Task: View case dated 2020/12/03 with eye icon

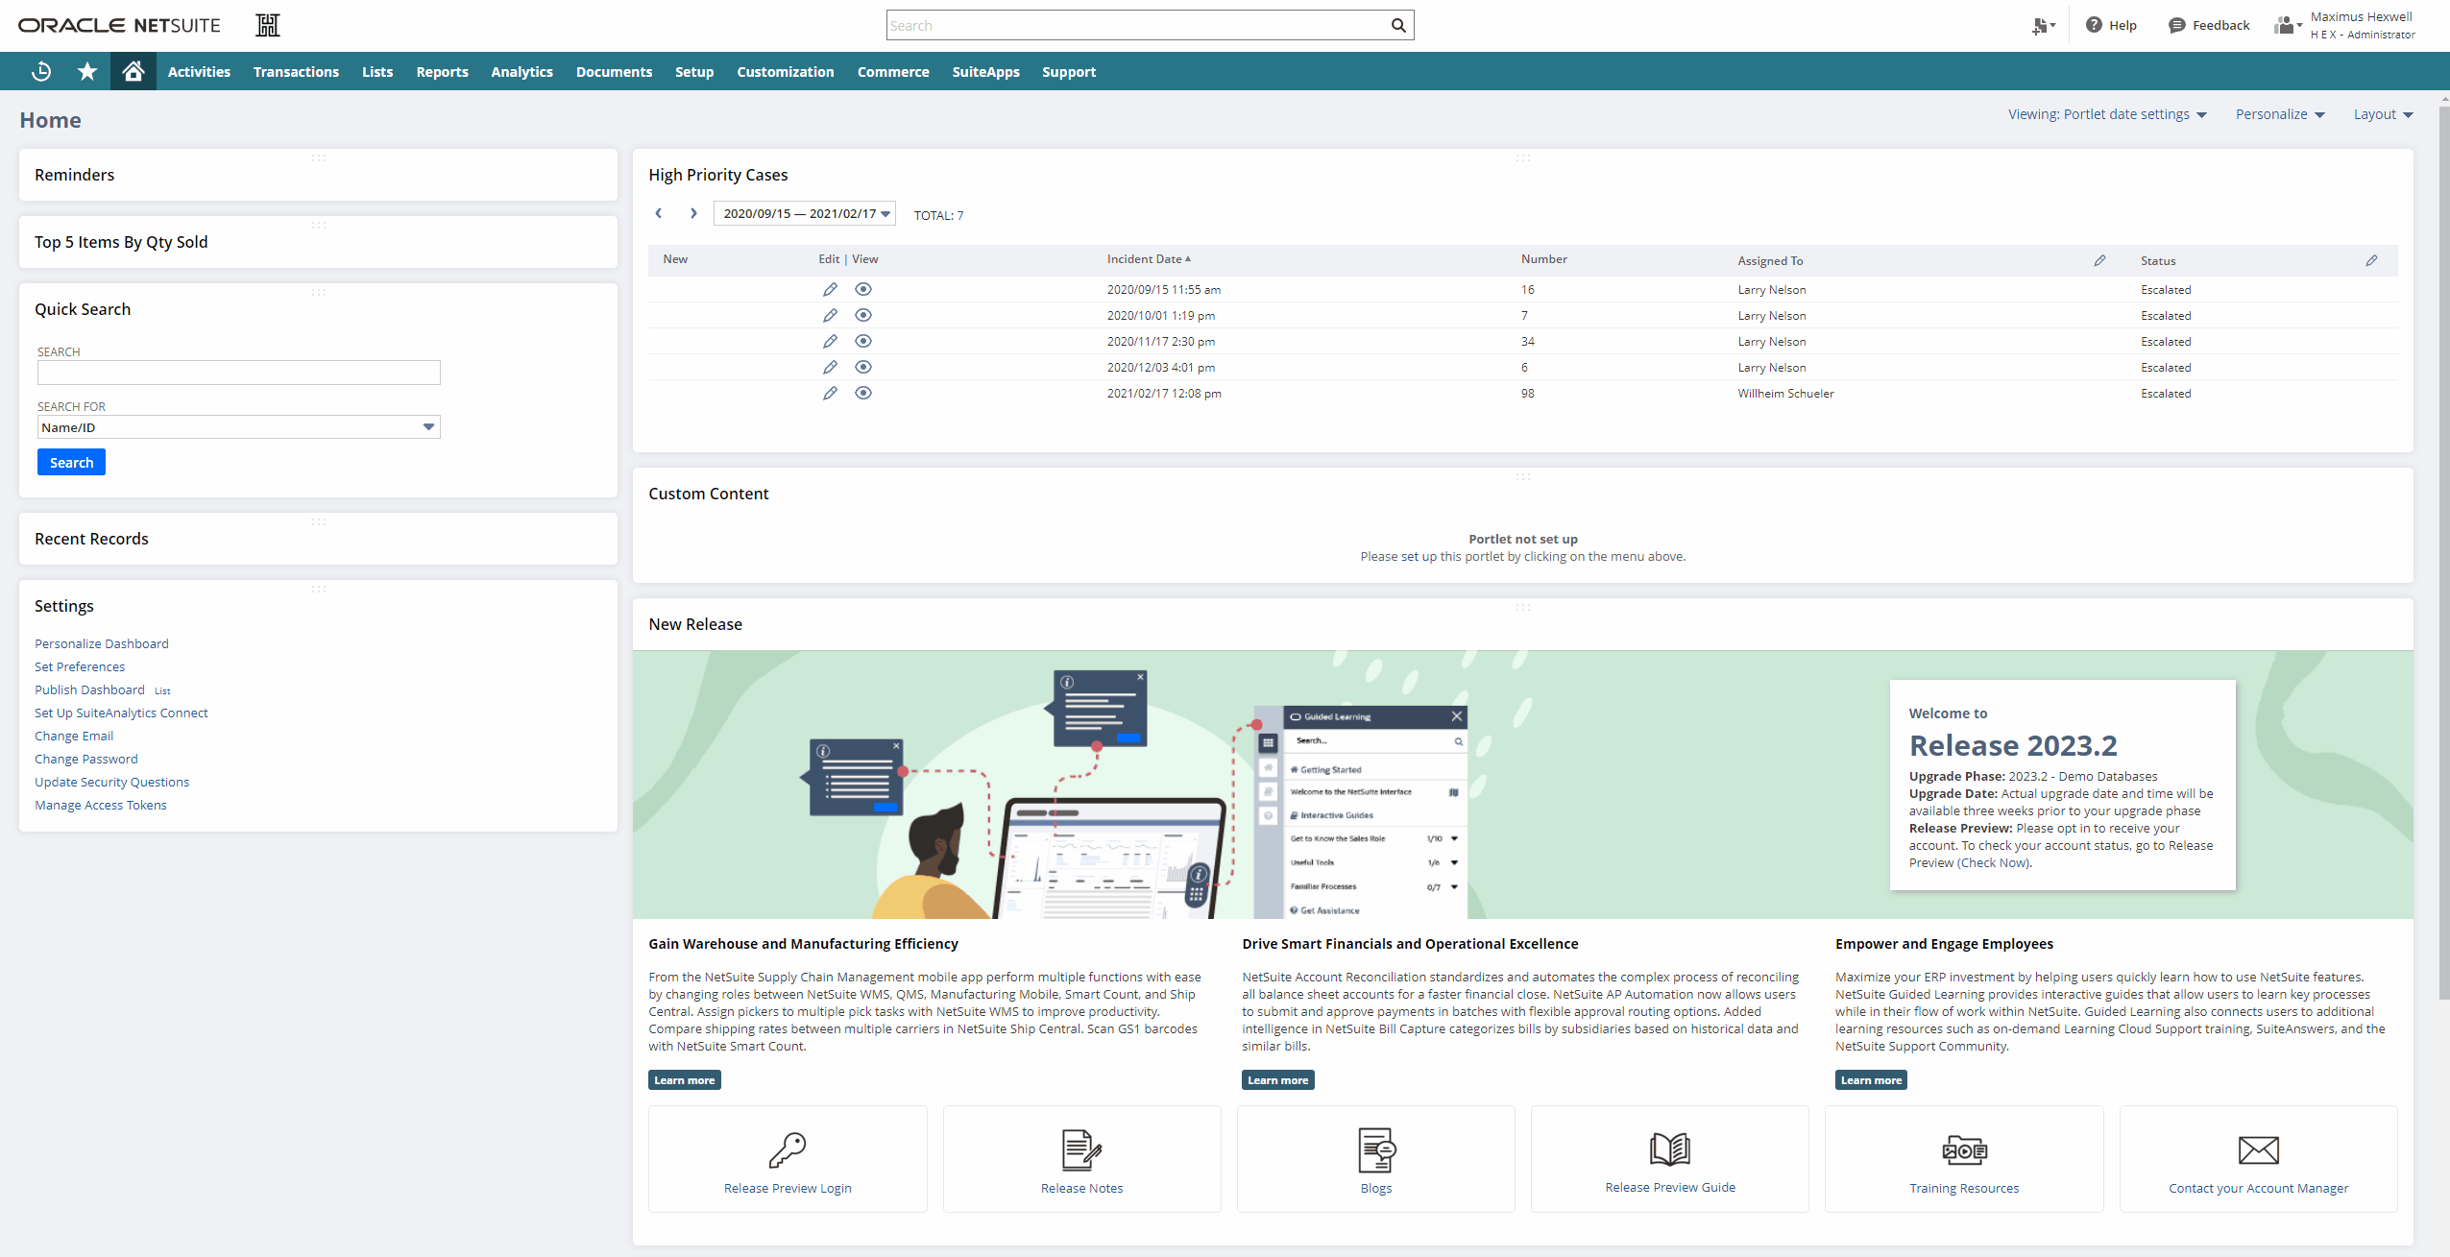Action: [x=863, y=367]
